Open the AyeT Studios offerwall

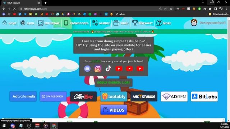pyautogui.click(x=144, y=96)
